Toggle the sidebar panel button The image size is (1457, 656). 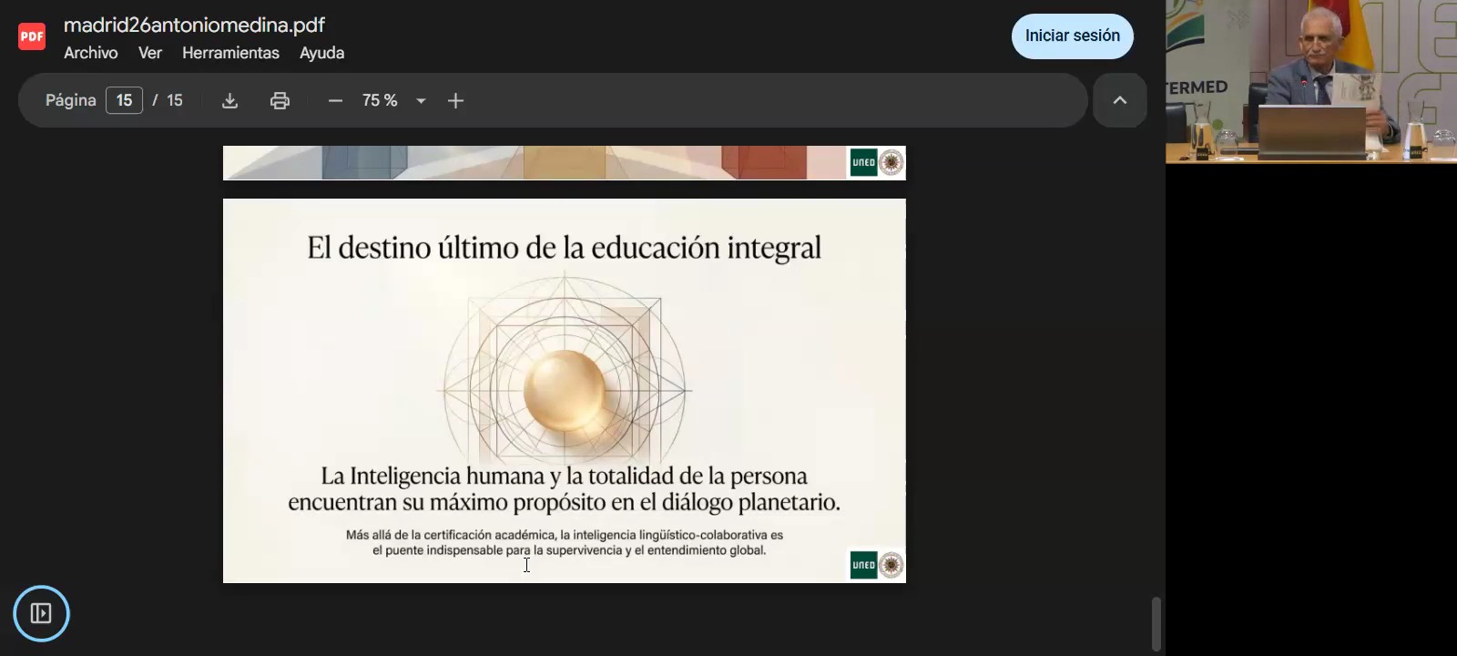point(41,613)
